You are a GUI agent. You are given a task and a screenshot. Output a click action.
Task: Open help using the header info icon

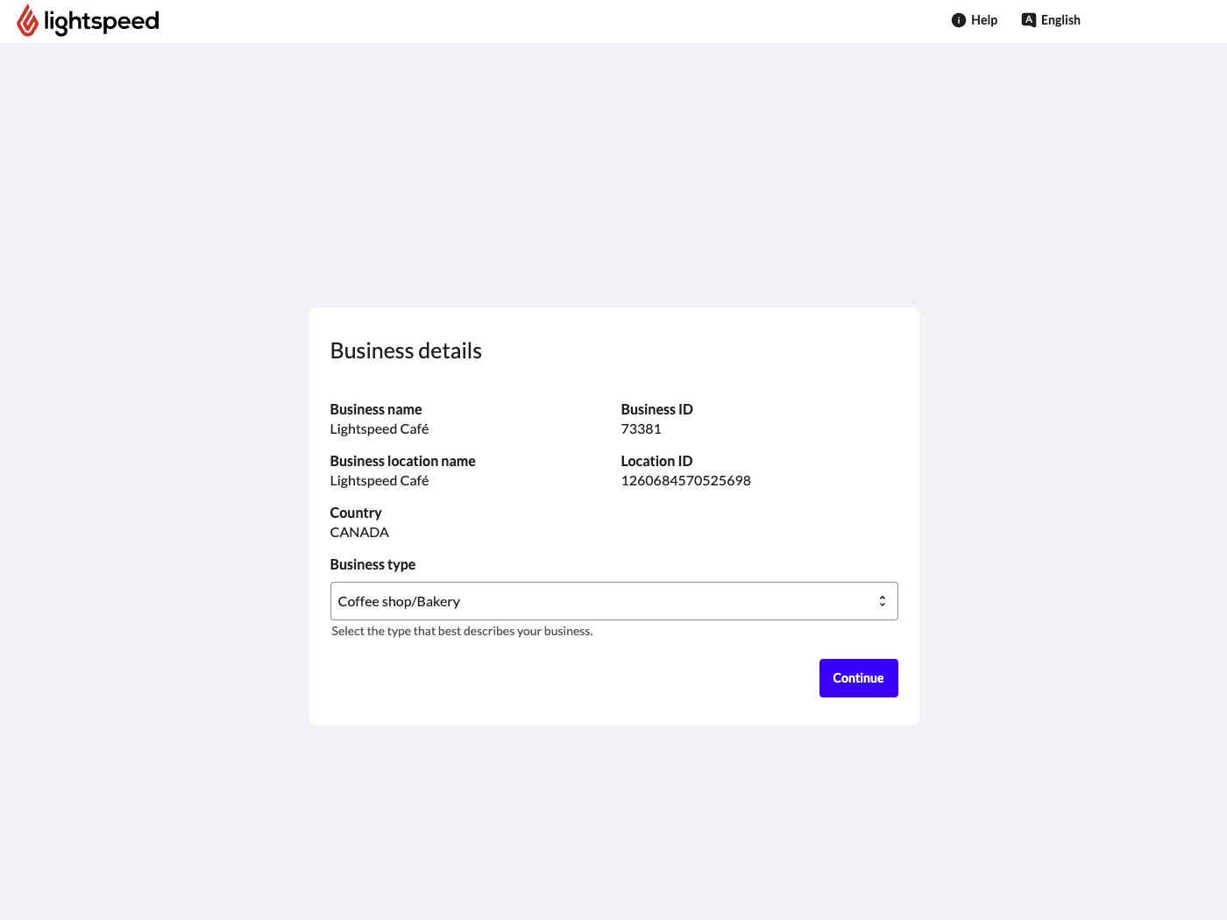pyautogui.click(x=958, y=19)
